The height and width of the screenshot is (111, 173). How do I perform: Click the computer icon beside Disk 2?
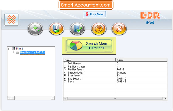[14, 48]
